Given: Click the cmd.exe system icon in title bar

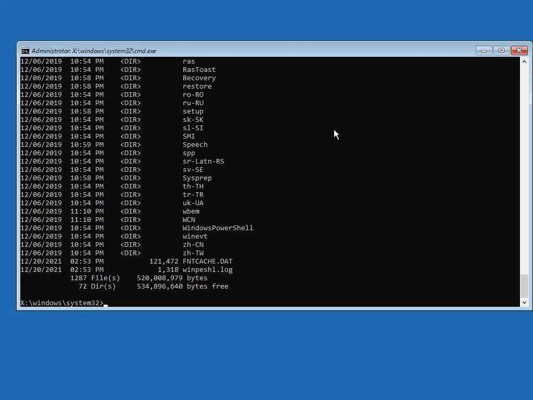Looking at the screenshot, I should [26, 51].
